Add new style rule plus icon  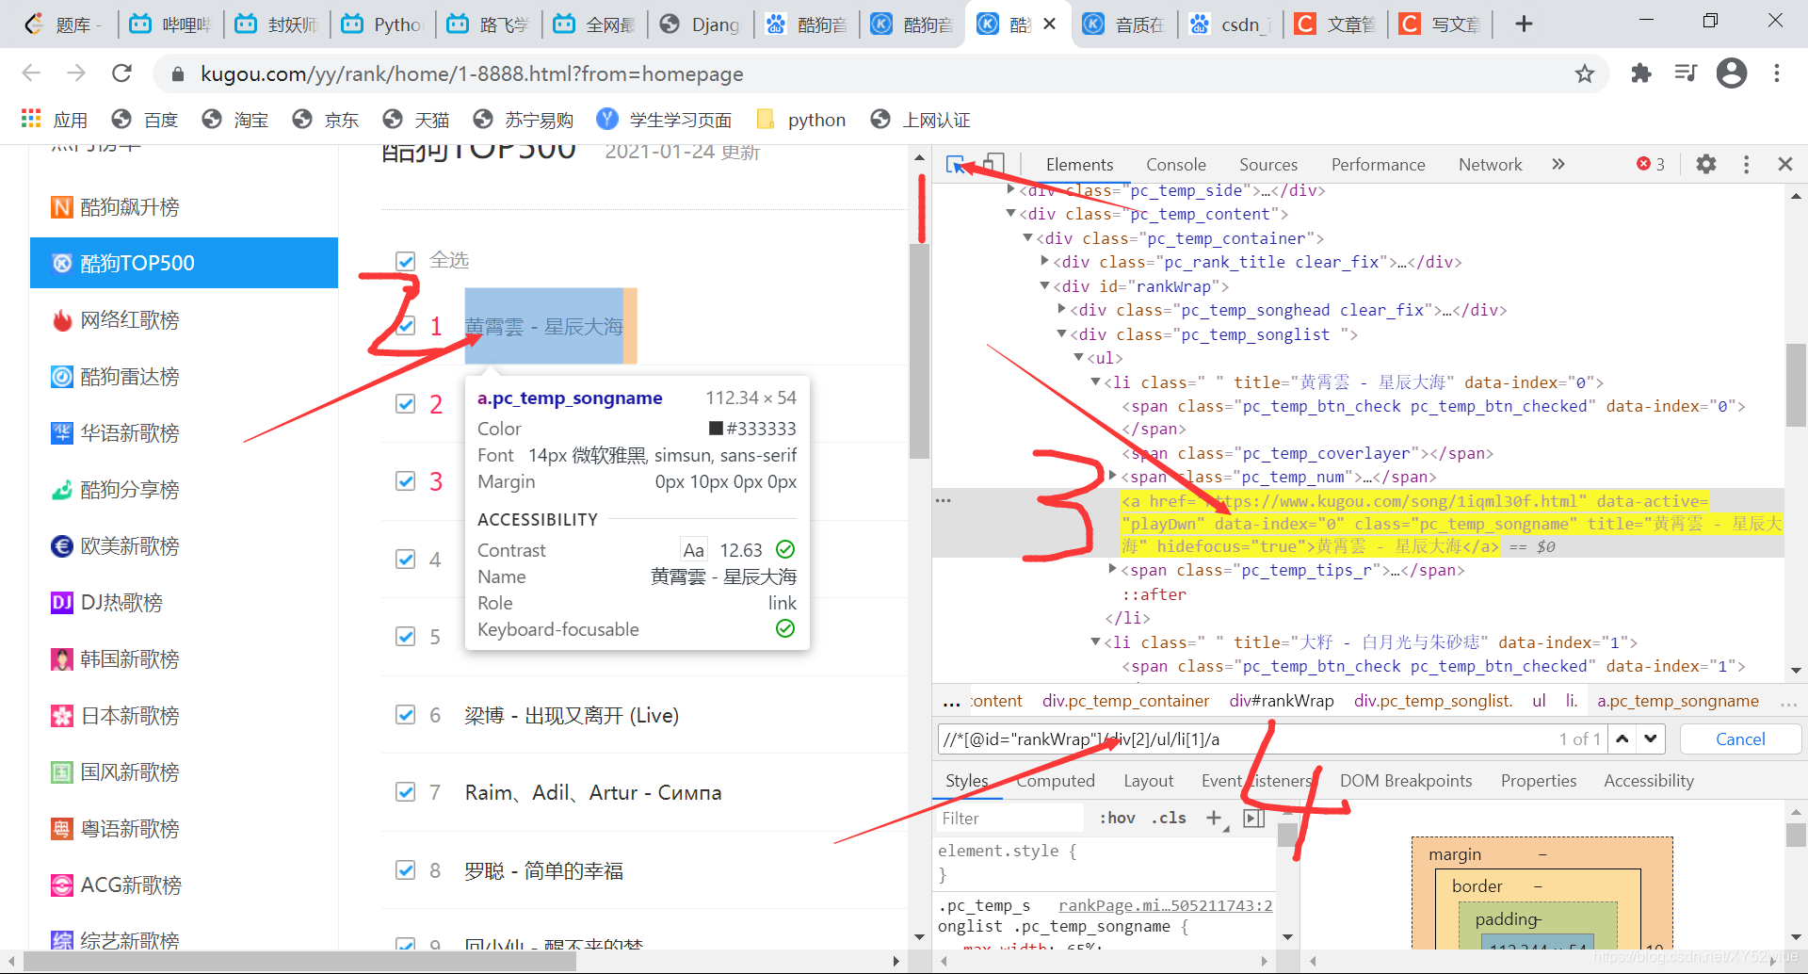pos(1214,818)
